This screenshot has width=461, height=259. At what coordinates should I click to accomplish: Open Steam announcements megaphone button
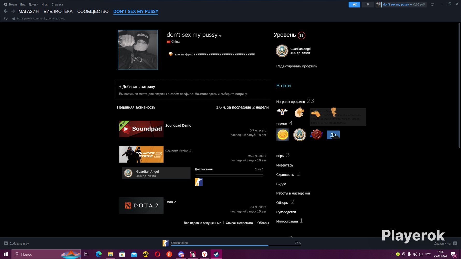(x=354, y=4)
